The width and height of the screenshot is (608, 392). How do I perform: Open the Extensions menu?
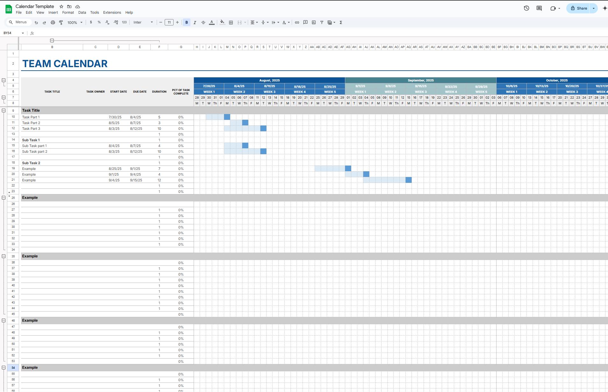click(112, 12)
